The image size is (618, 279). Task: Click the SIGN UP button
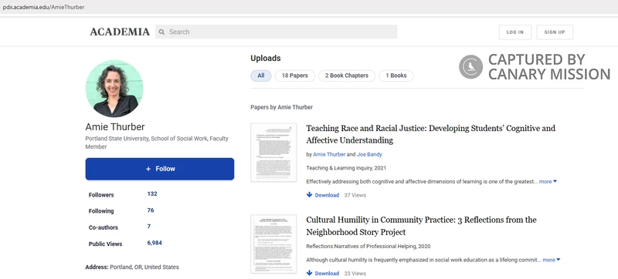point(555,32)
